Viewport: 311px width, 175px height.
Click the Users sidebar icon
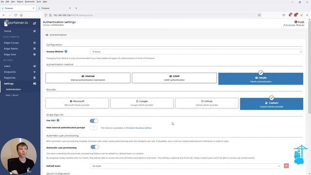[x=35, y=66]
